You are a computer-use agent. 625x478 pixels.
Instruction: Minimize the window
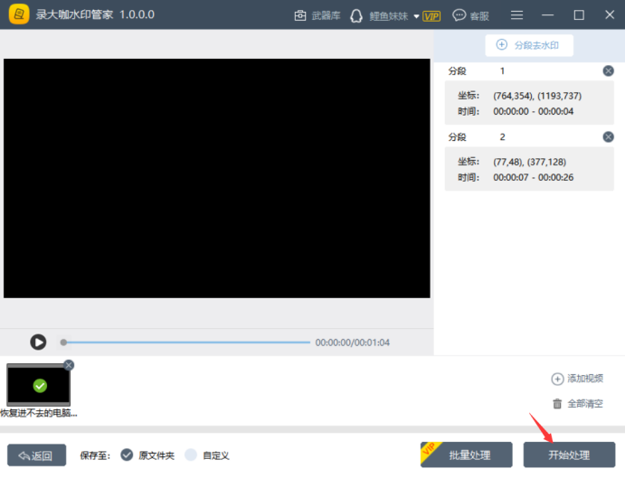click(x=548, y=15)
